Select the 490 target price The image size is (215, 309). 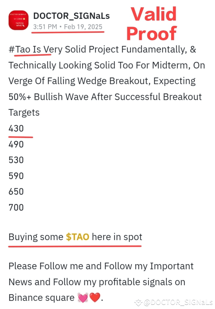point(16,144)
